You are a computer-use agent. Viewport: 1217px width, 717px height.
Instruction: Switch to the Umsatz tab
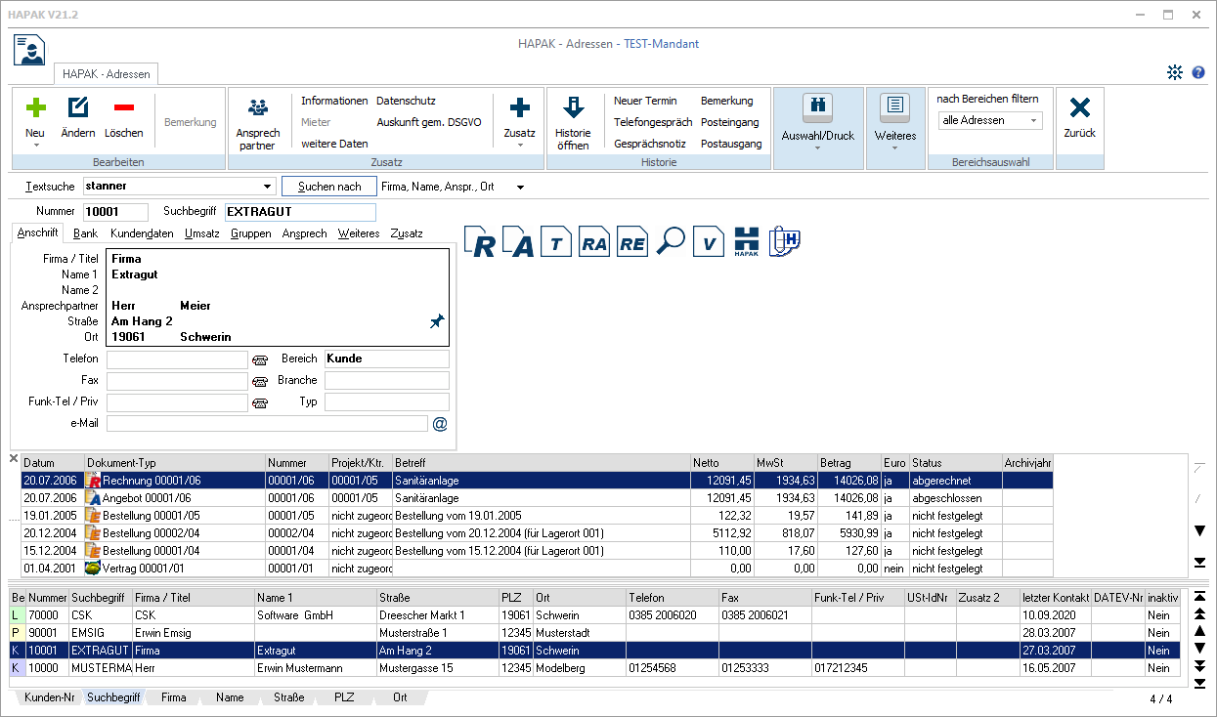(202, 233)
